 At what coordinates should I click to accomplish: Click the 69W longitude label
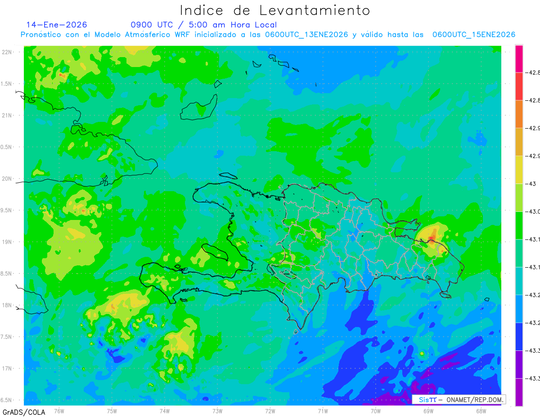tap(428, 411)
